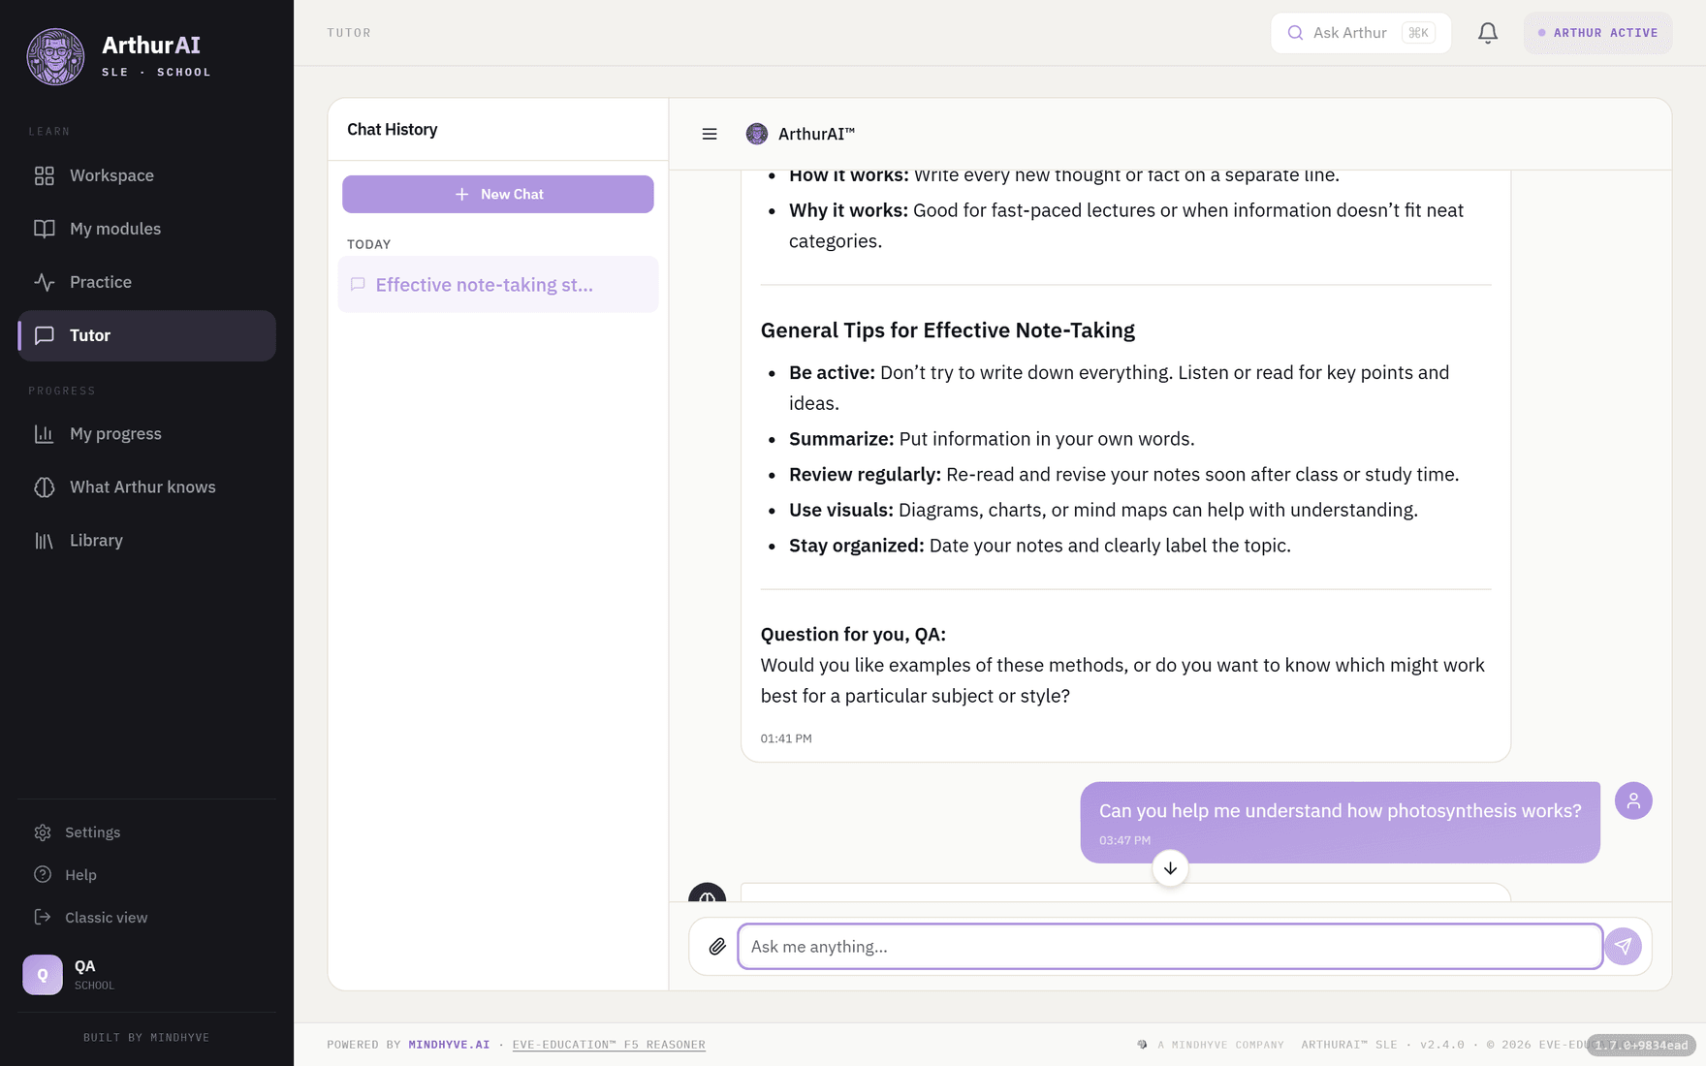Start a New Chat
Viewport: 1706px width, 1066px height.
(498, 194)
